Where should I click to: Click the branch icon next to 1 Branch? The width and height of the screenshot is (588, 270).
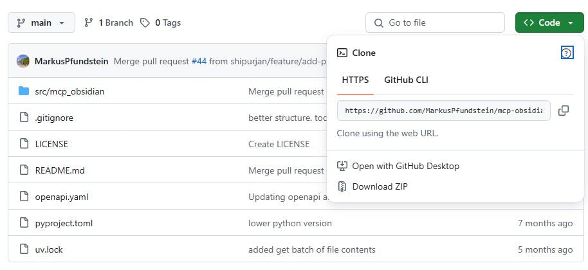[89, 23]
